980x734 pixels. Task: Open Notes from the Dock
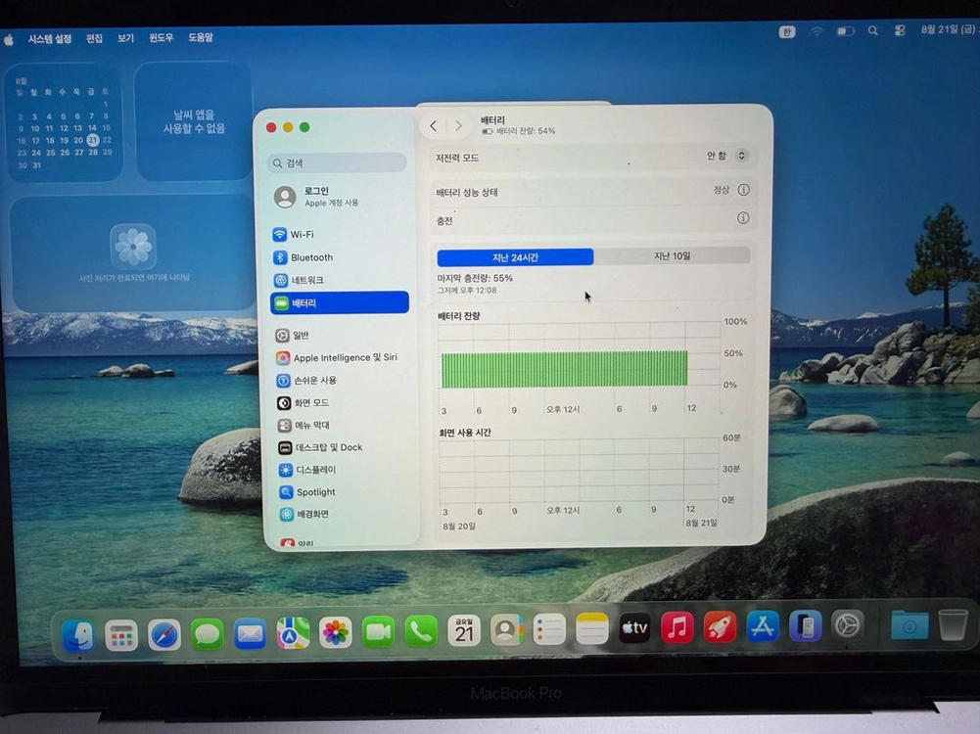pos(592,628)
